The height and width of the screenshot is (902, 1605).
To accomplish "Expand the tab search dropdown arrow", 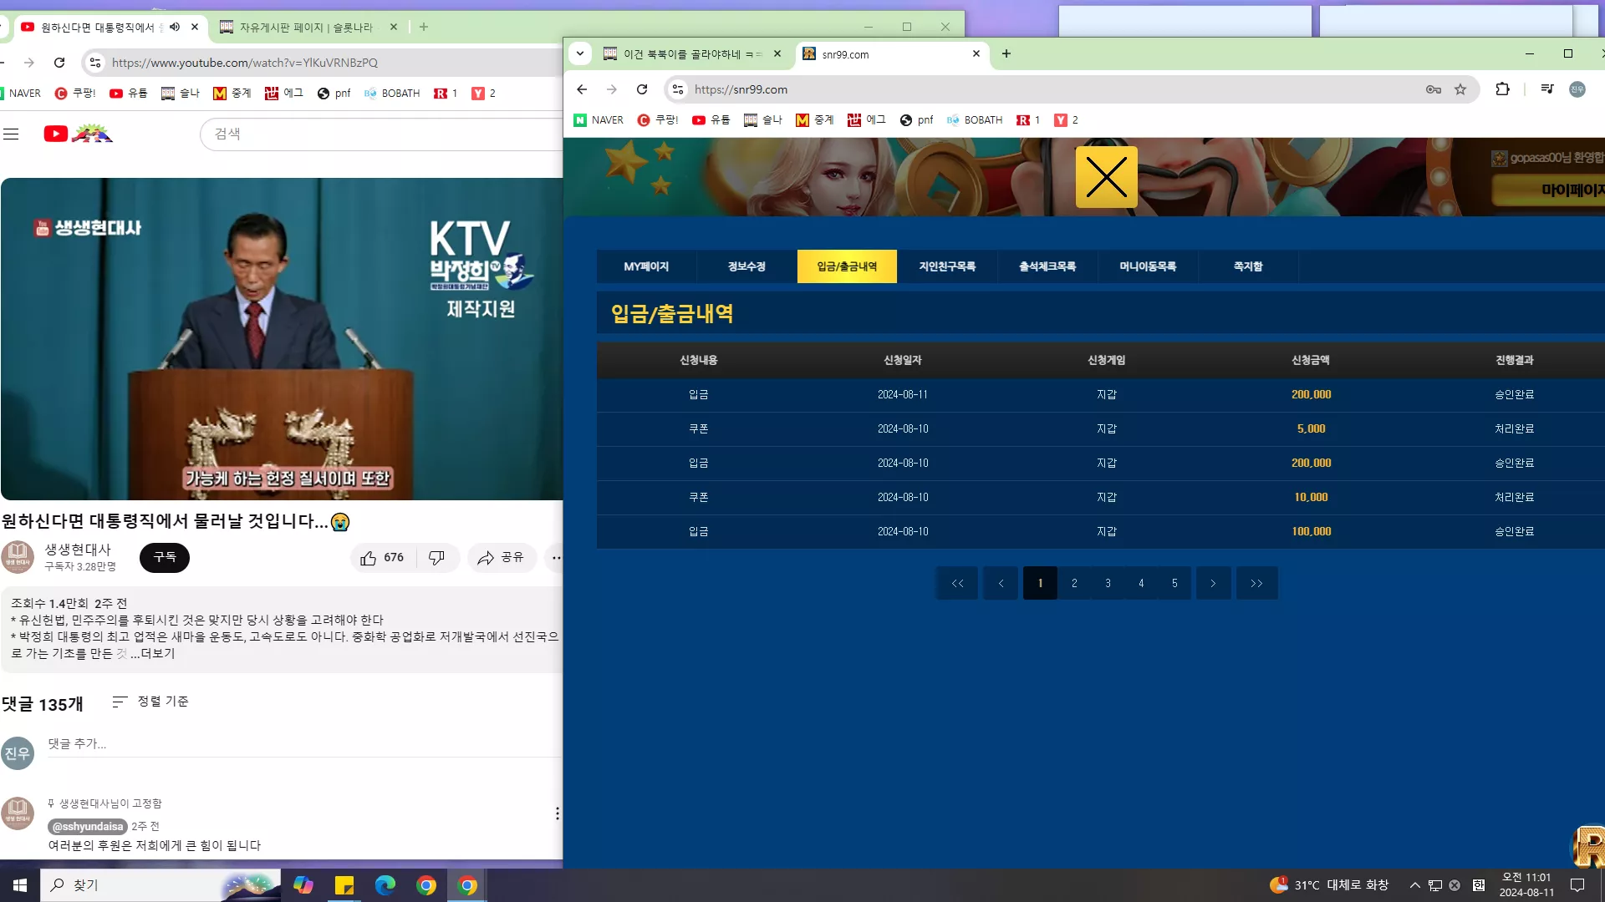I will [580, 53].
